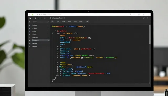Click the horizontal line icon in the app header
168x96 pixels.
[40, 18]
